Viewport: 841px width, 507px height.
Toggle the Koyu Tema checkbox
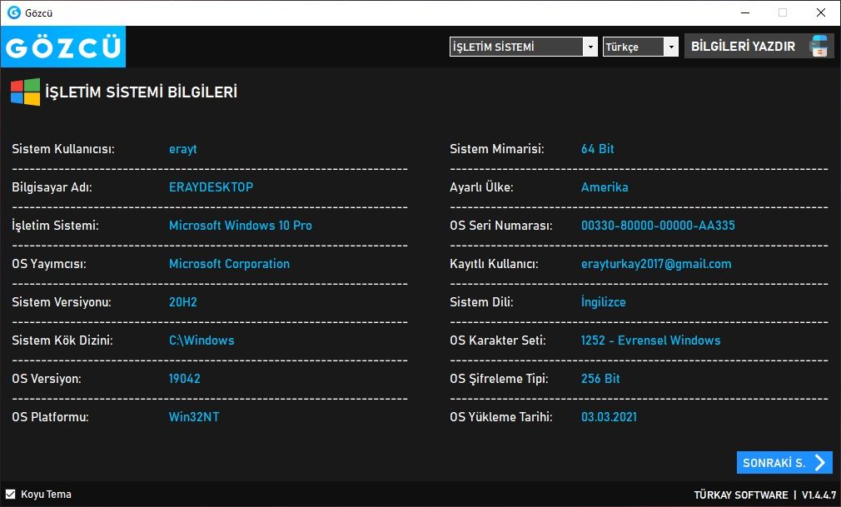tap(10, 495)
